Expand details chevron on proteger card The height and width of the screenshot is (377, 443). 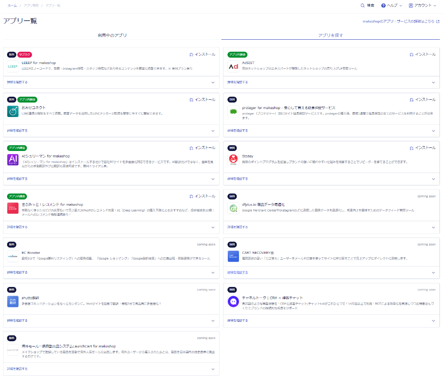[x=433, y=131]
